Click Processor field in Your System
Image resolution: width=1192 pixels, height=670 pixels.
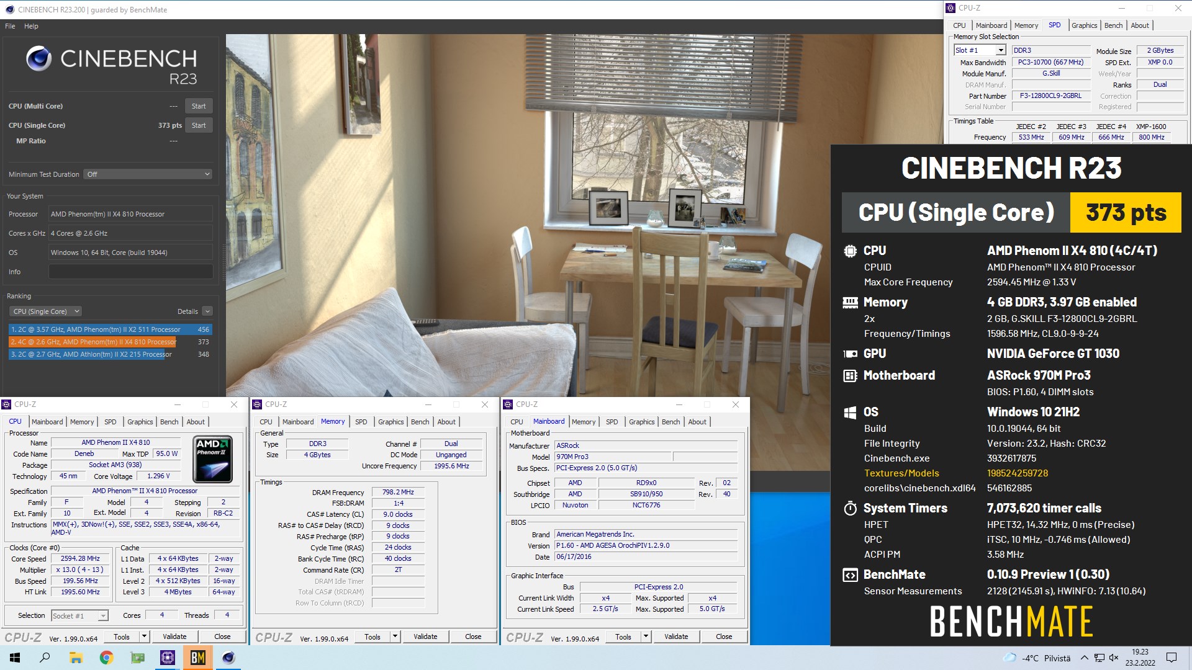click(x=131, y=214)
